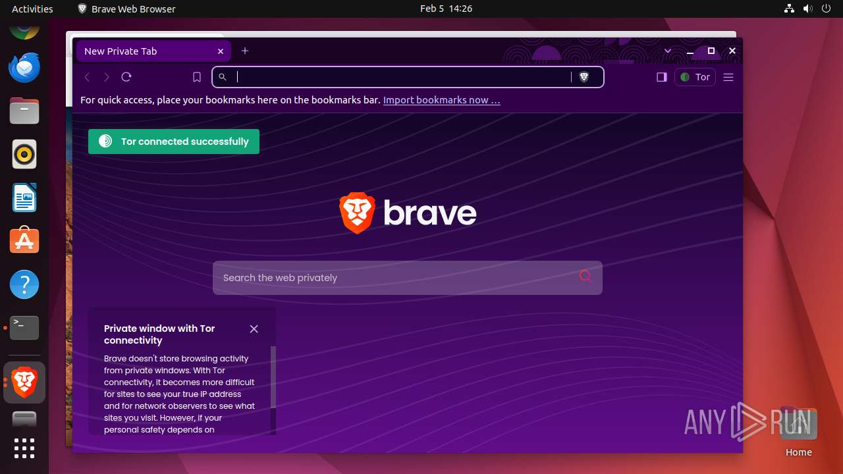Click the search magnifier icon in address bar

pos(223,77)
